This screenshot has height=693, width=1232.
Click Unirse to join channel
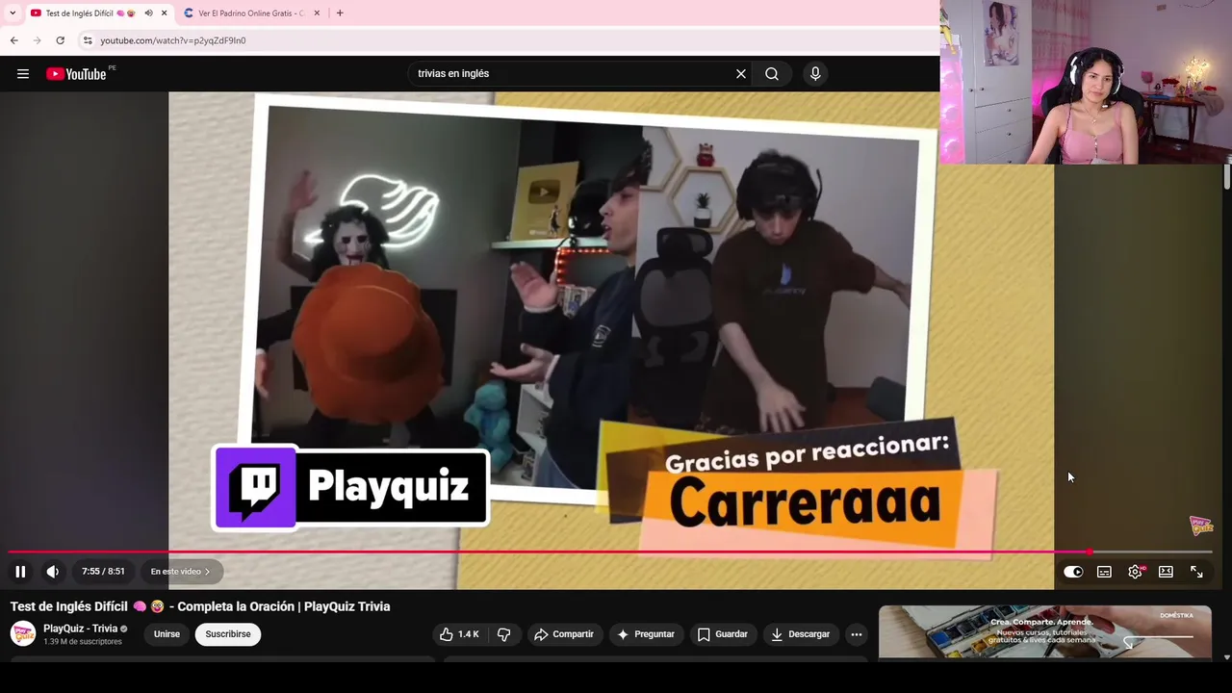167,634
